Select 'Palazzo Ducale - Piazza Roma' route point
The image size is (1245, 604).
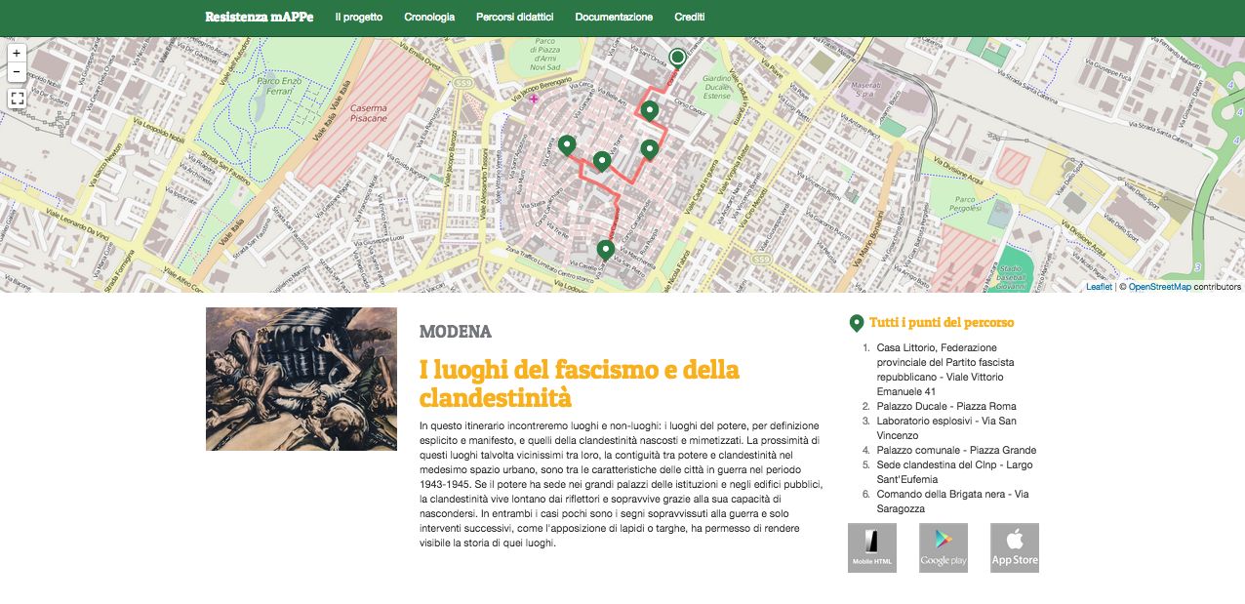(x=946, y=406)
